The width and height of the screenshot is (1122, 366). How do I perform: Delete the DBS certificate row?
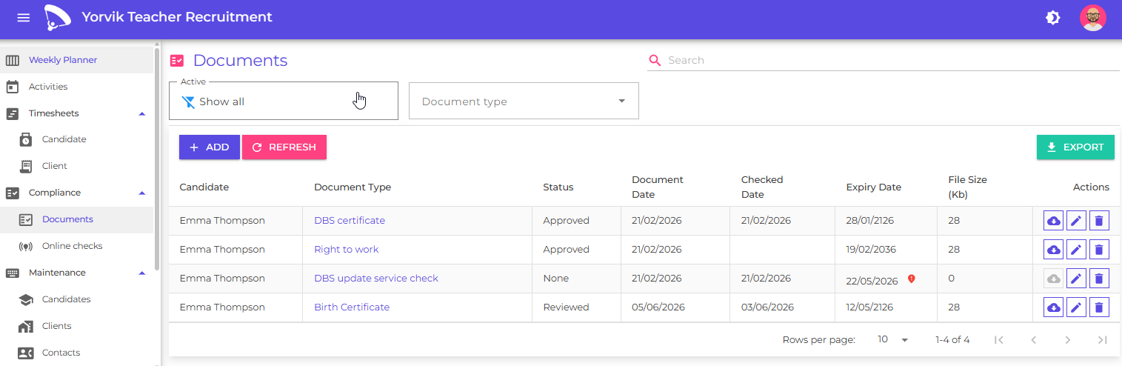(x=1099, y=220)
